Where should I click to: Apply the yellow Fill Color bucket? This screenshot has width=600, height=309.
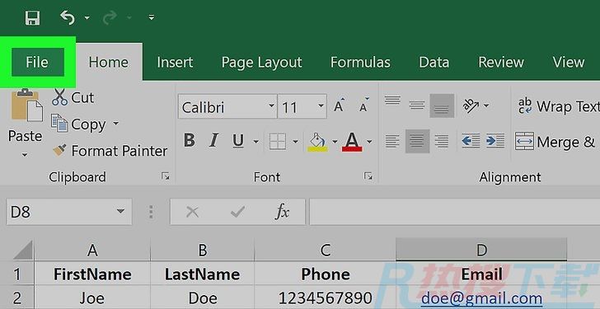[317, 142]
